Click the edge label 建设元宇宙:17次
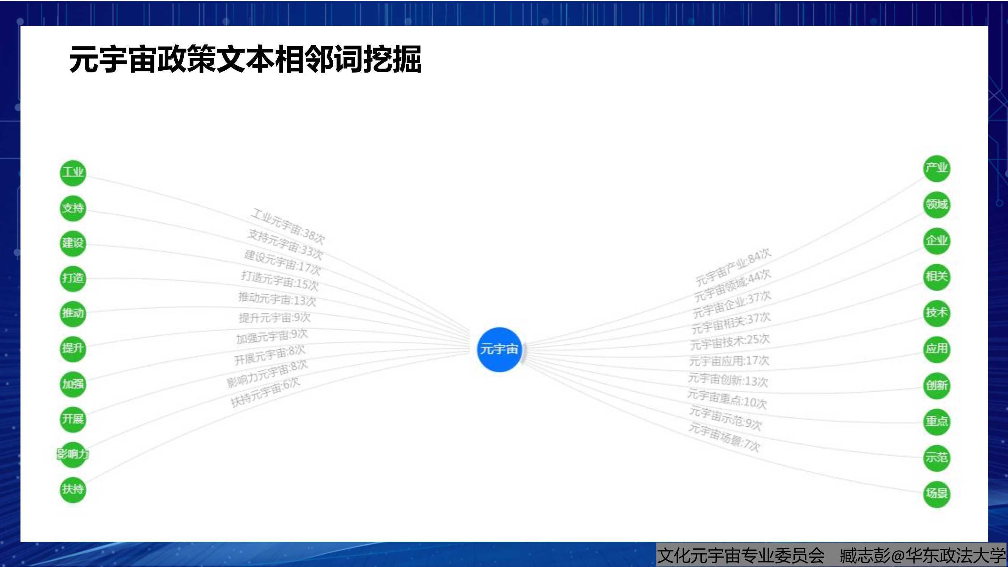The height and width of the screenshot is (567, 1008). [282, 263]
